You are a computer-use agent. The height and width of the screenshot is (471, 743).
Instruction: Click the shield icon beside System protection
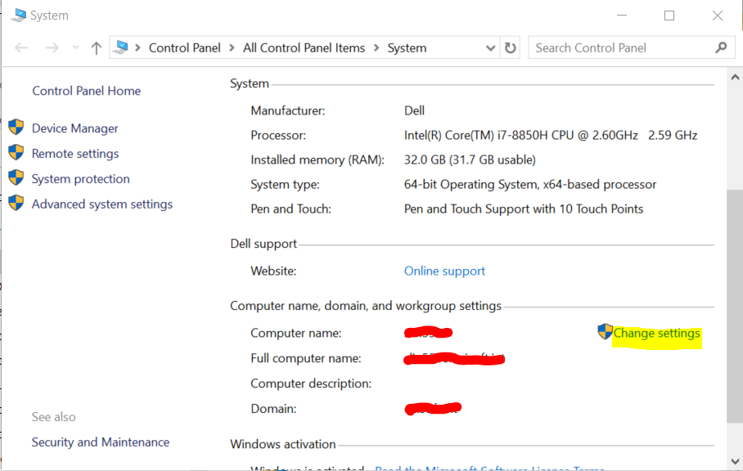(x=16, y=178)
